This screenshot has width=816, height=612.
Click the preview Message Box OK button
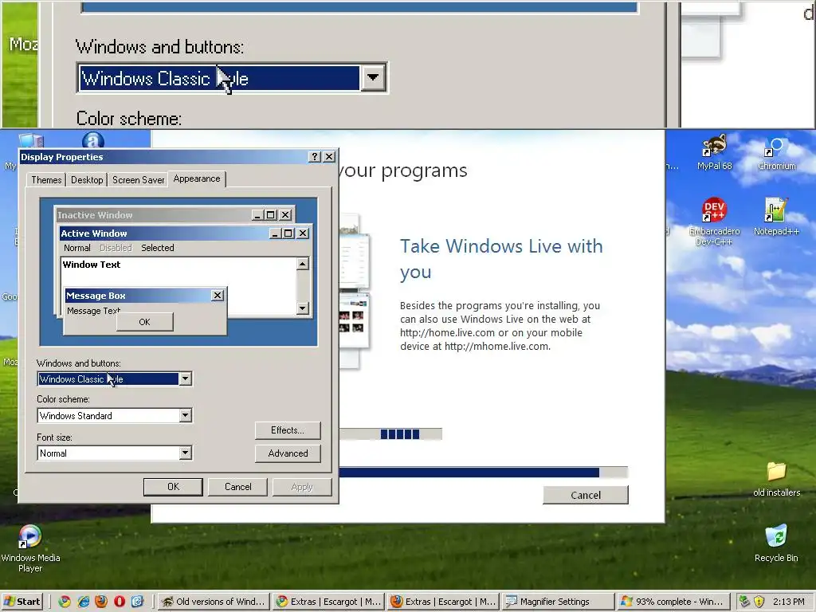(145, 322)
